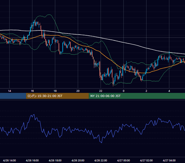Click the '4/26 16:00' date label
185x163 pixels.
[x=32, y=160]
